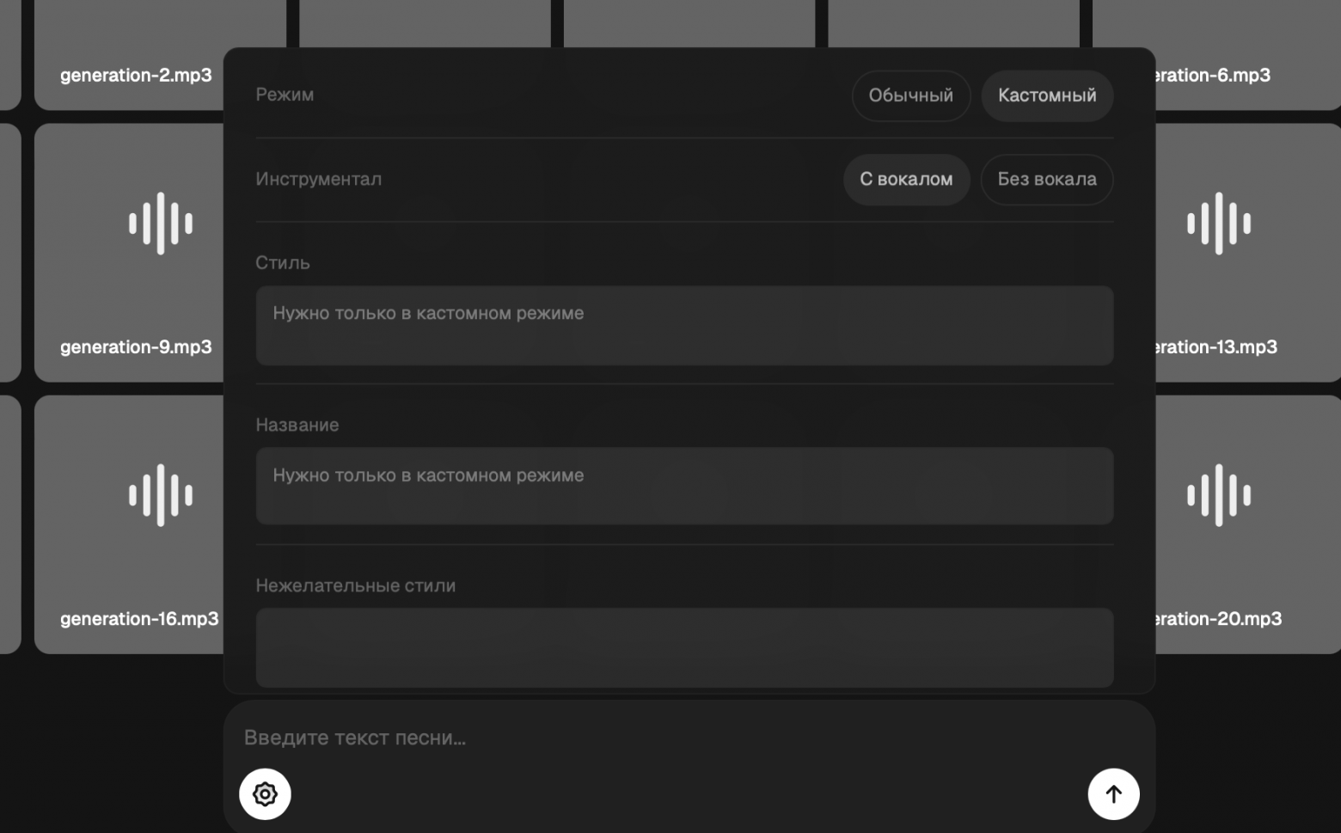Submit lyrics with the up-arrow send button

[1113, 793]
